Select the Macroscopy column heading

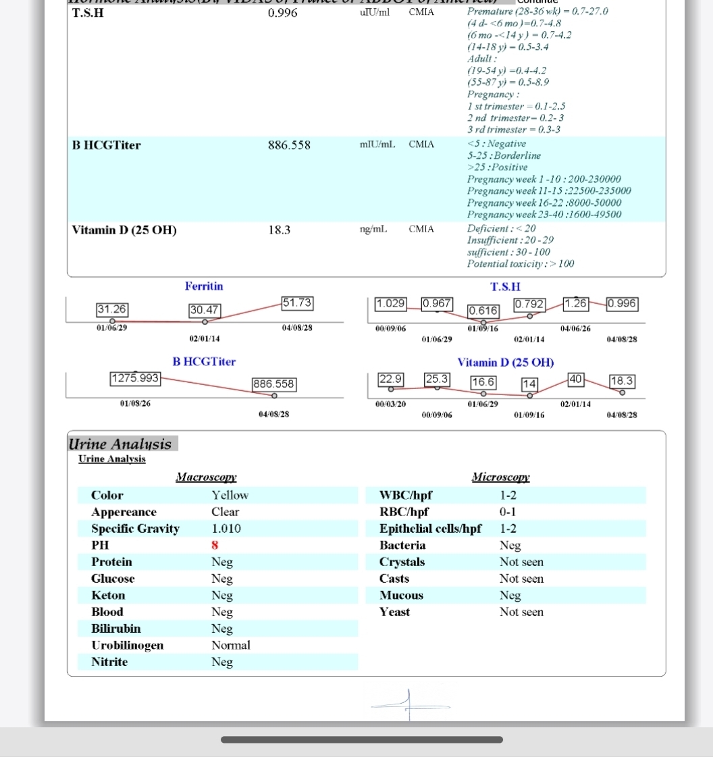coord(206,477)
